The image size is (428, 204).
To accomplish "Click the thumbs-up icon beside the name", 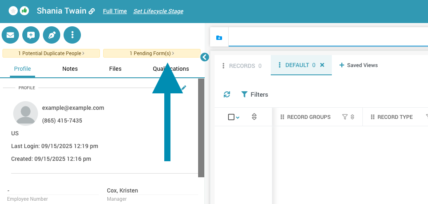I will (x=24, y=11).
